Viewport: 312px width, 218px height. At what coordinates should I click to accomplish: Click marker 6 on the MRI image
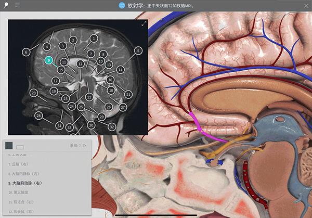coord(25,52)
